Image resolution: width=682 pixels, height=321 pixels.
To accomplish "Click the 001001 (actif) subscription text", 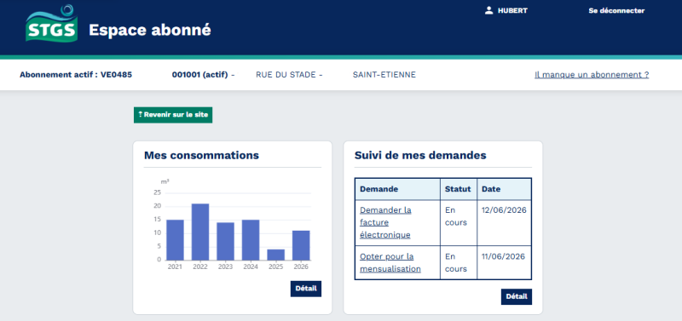I will click(199, 75).
